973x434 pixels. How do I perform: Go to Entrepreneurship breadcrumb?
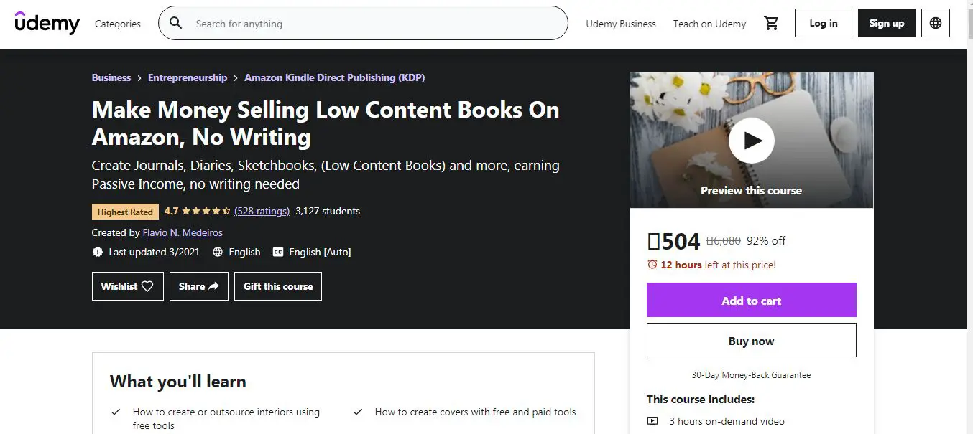pos(188,77)
